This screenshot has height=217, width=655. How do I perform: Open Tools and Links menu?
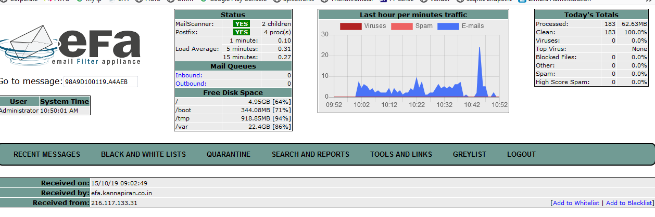click(x=401, y=154)
